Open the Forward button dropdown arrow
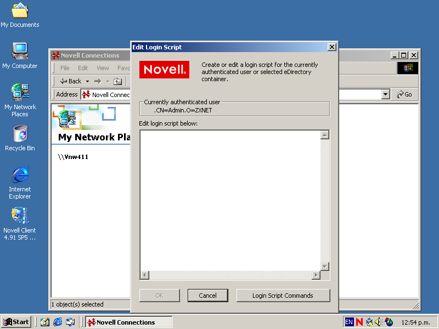This screenshot has height=329, width=439. pos(108,81)
